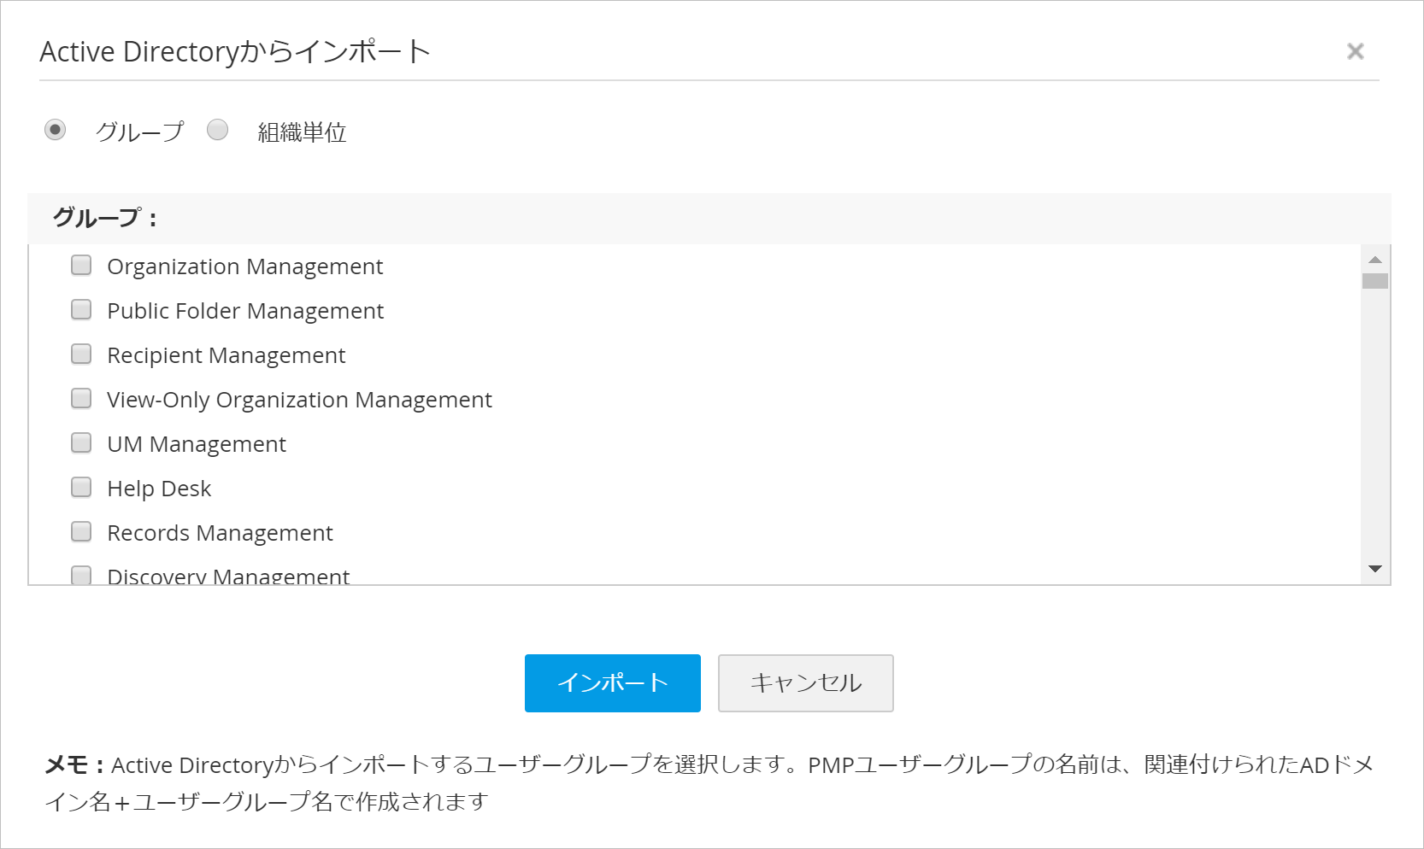Check View-Only Organization Management checkbox

click(x=81, y=399)
